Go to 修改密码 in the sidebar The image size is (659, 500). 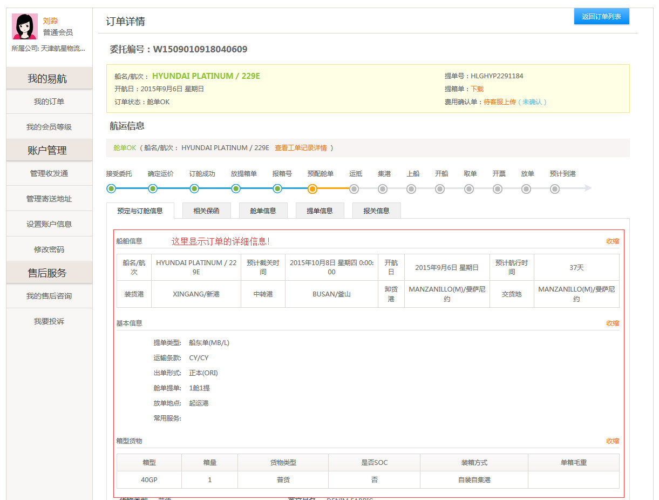[x=49, y=249]
